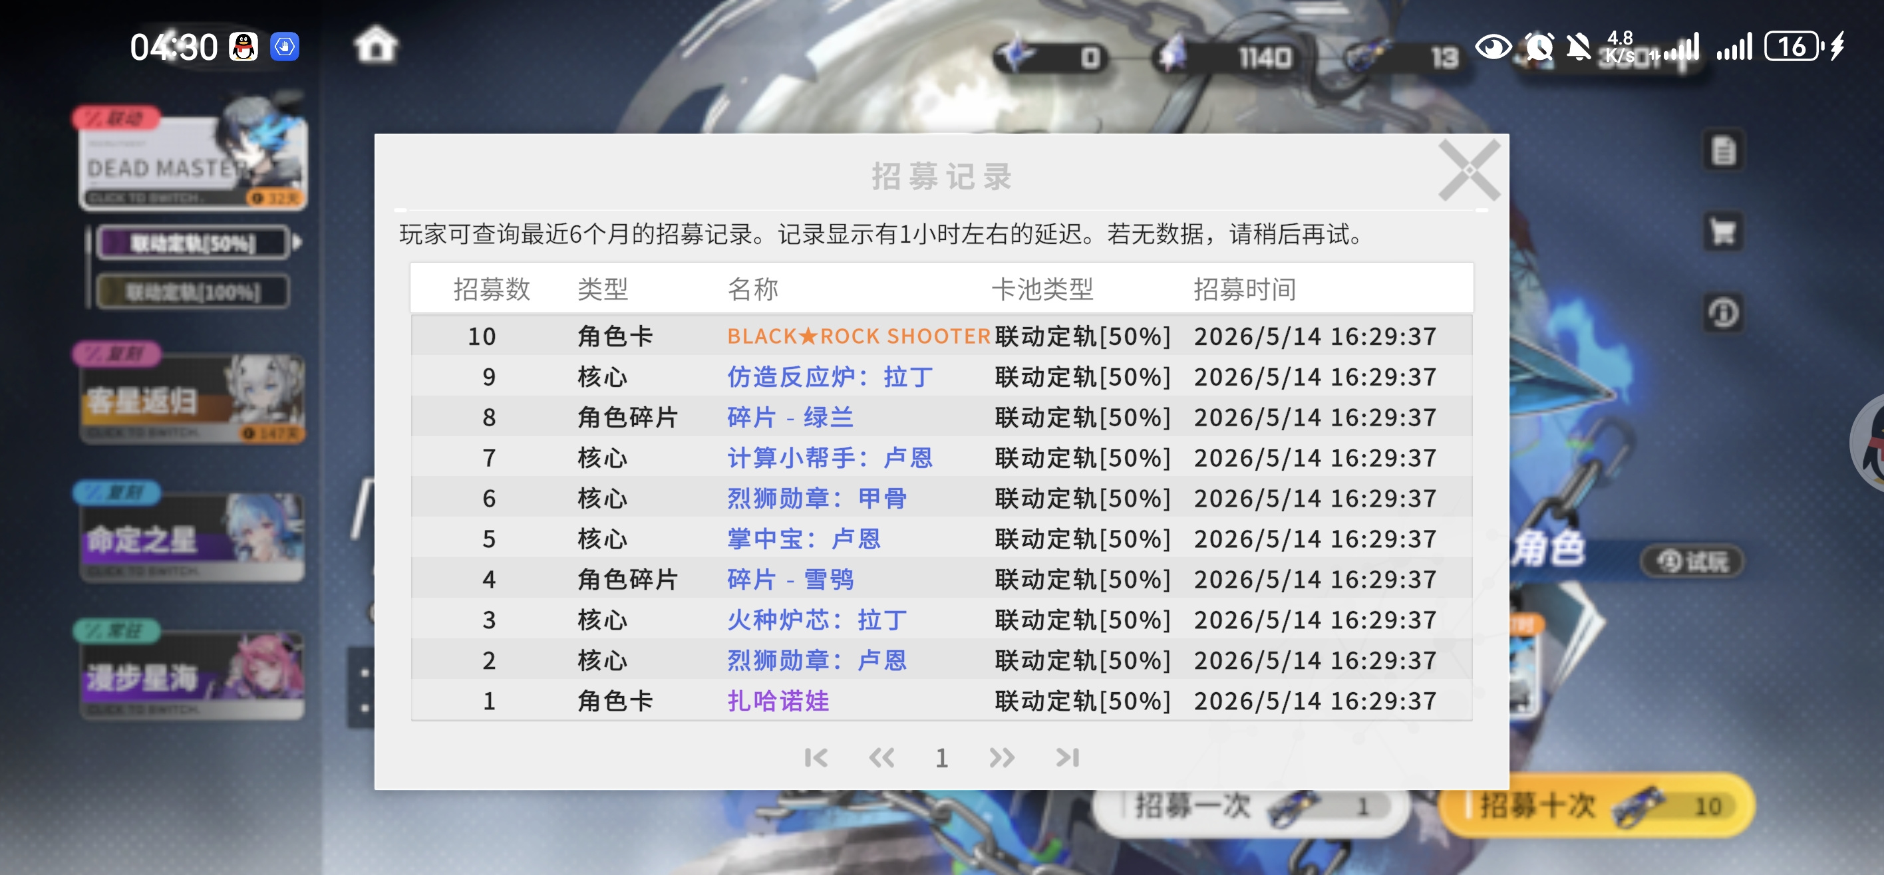
Task: Tap the note about 6个月的招募记录
Action: [x=881, y=235]
